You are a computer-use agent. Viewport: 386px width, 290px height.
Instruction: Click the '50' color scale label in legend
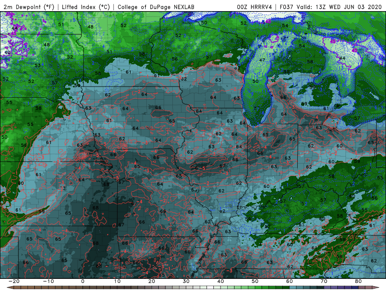[x=255, y=281]
